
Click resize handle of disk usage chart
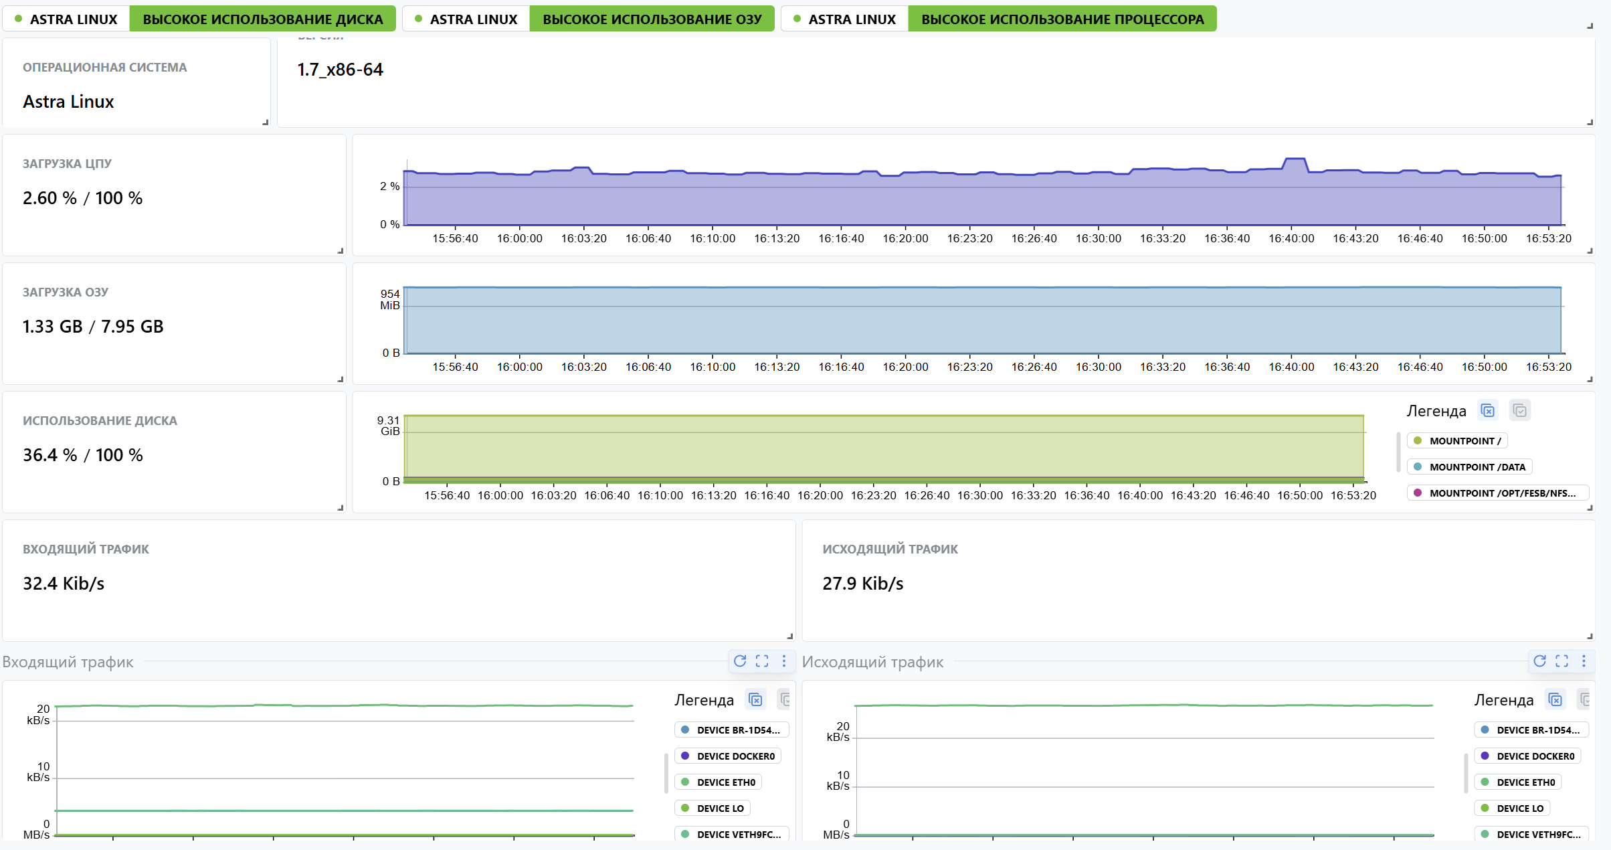1590,508
